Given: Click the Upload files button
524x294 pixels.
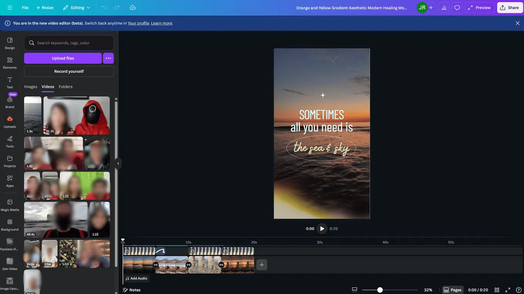Looking at the screenshot, I should (63, 58).
